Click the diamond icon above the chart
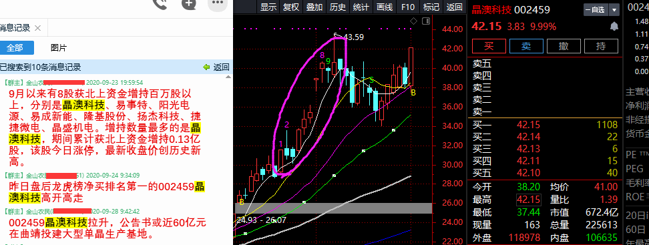The image size is (649, 245). (x=413, y=21)
